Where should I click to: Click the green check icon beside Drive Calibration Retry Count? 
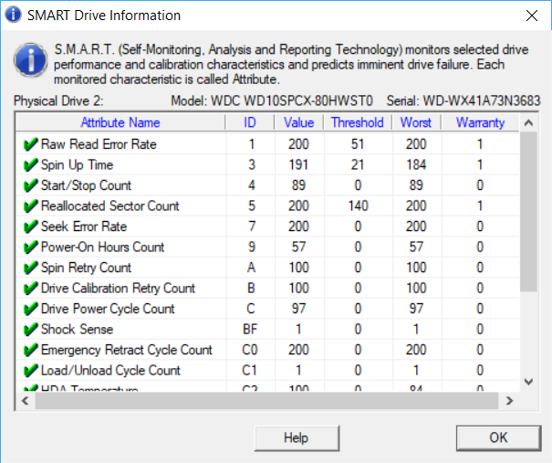pyautogui.click(x=31, y=289)
